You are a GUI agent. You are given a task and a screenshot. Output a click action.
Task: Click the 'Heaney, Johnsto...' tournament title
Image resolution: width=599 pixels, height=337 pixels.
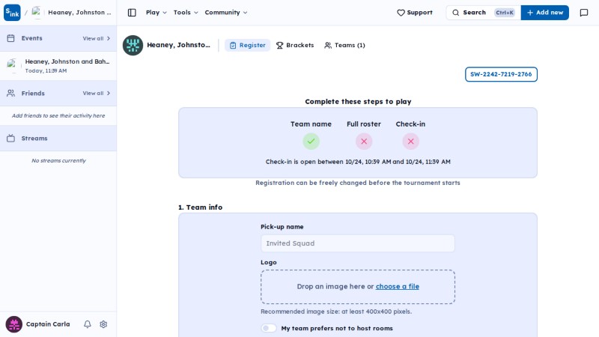178,45
